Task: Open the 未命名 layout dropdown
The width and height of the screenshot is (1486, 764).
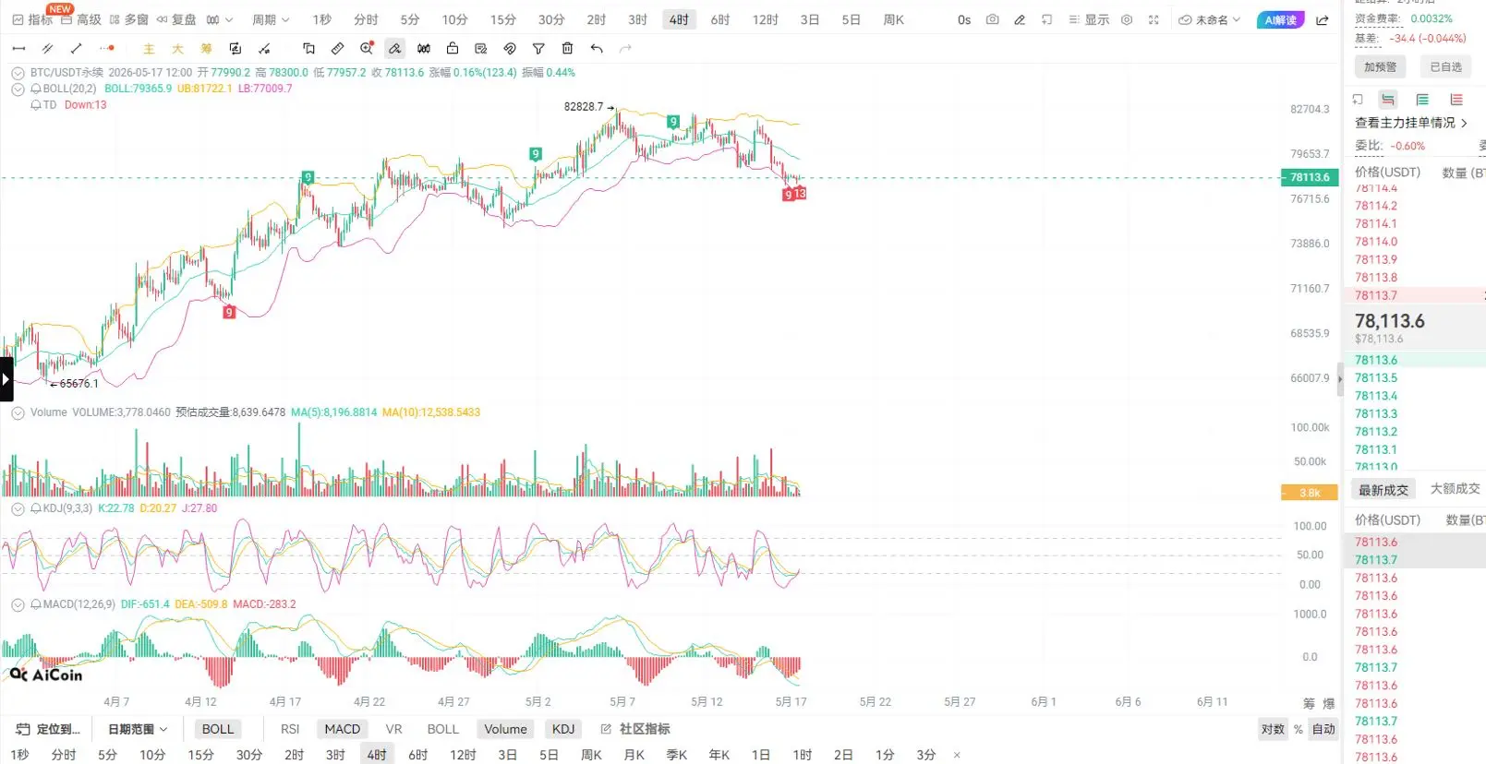Action: point(1209,19)
